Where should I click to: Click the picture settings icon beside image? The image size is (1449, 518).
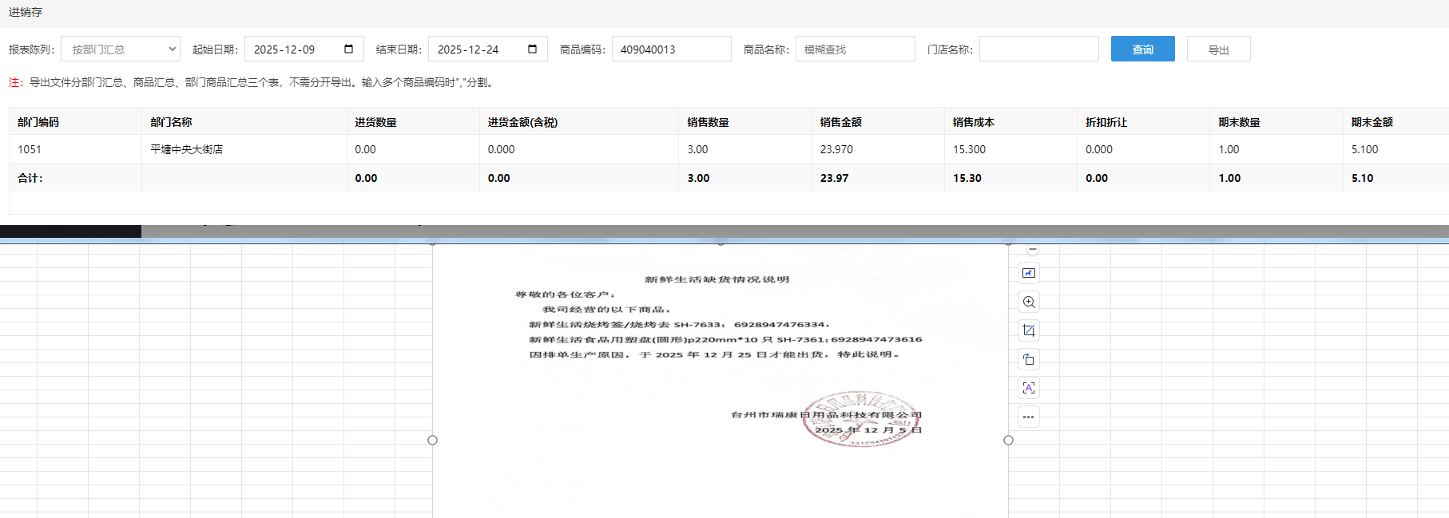coord(1029,273)
